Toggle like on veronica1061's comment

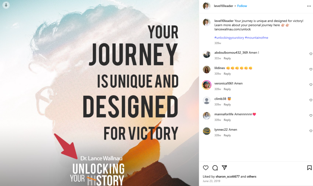(311, 85)
